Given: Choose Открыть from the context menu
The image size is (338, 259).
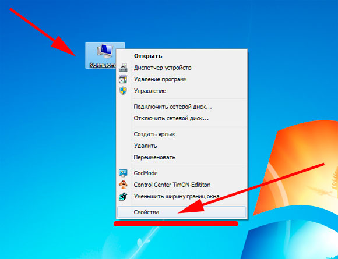Looking at the screenshot, I should coord(181,56).
